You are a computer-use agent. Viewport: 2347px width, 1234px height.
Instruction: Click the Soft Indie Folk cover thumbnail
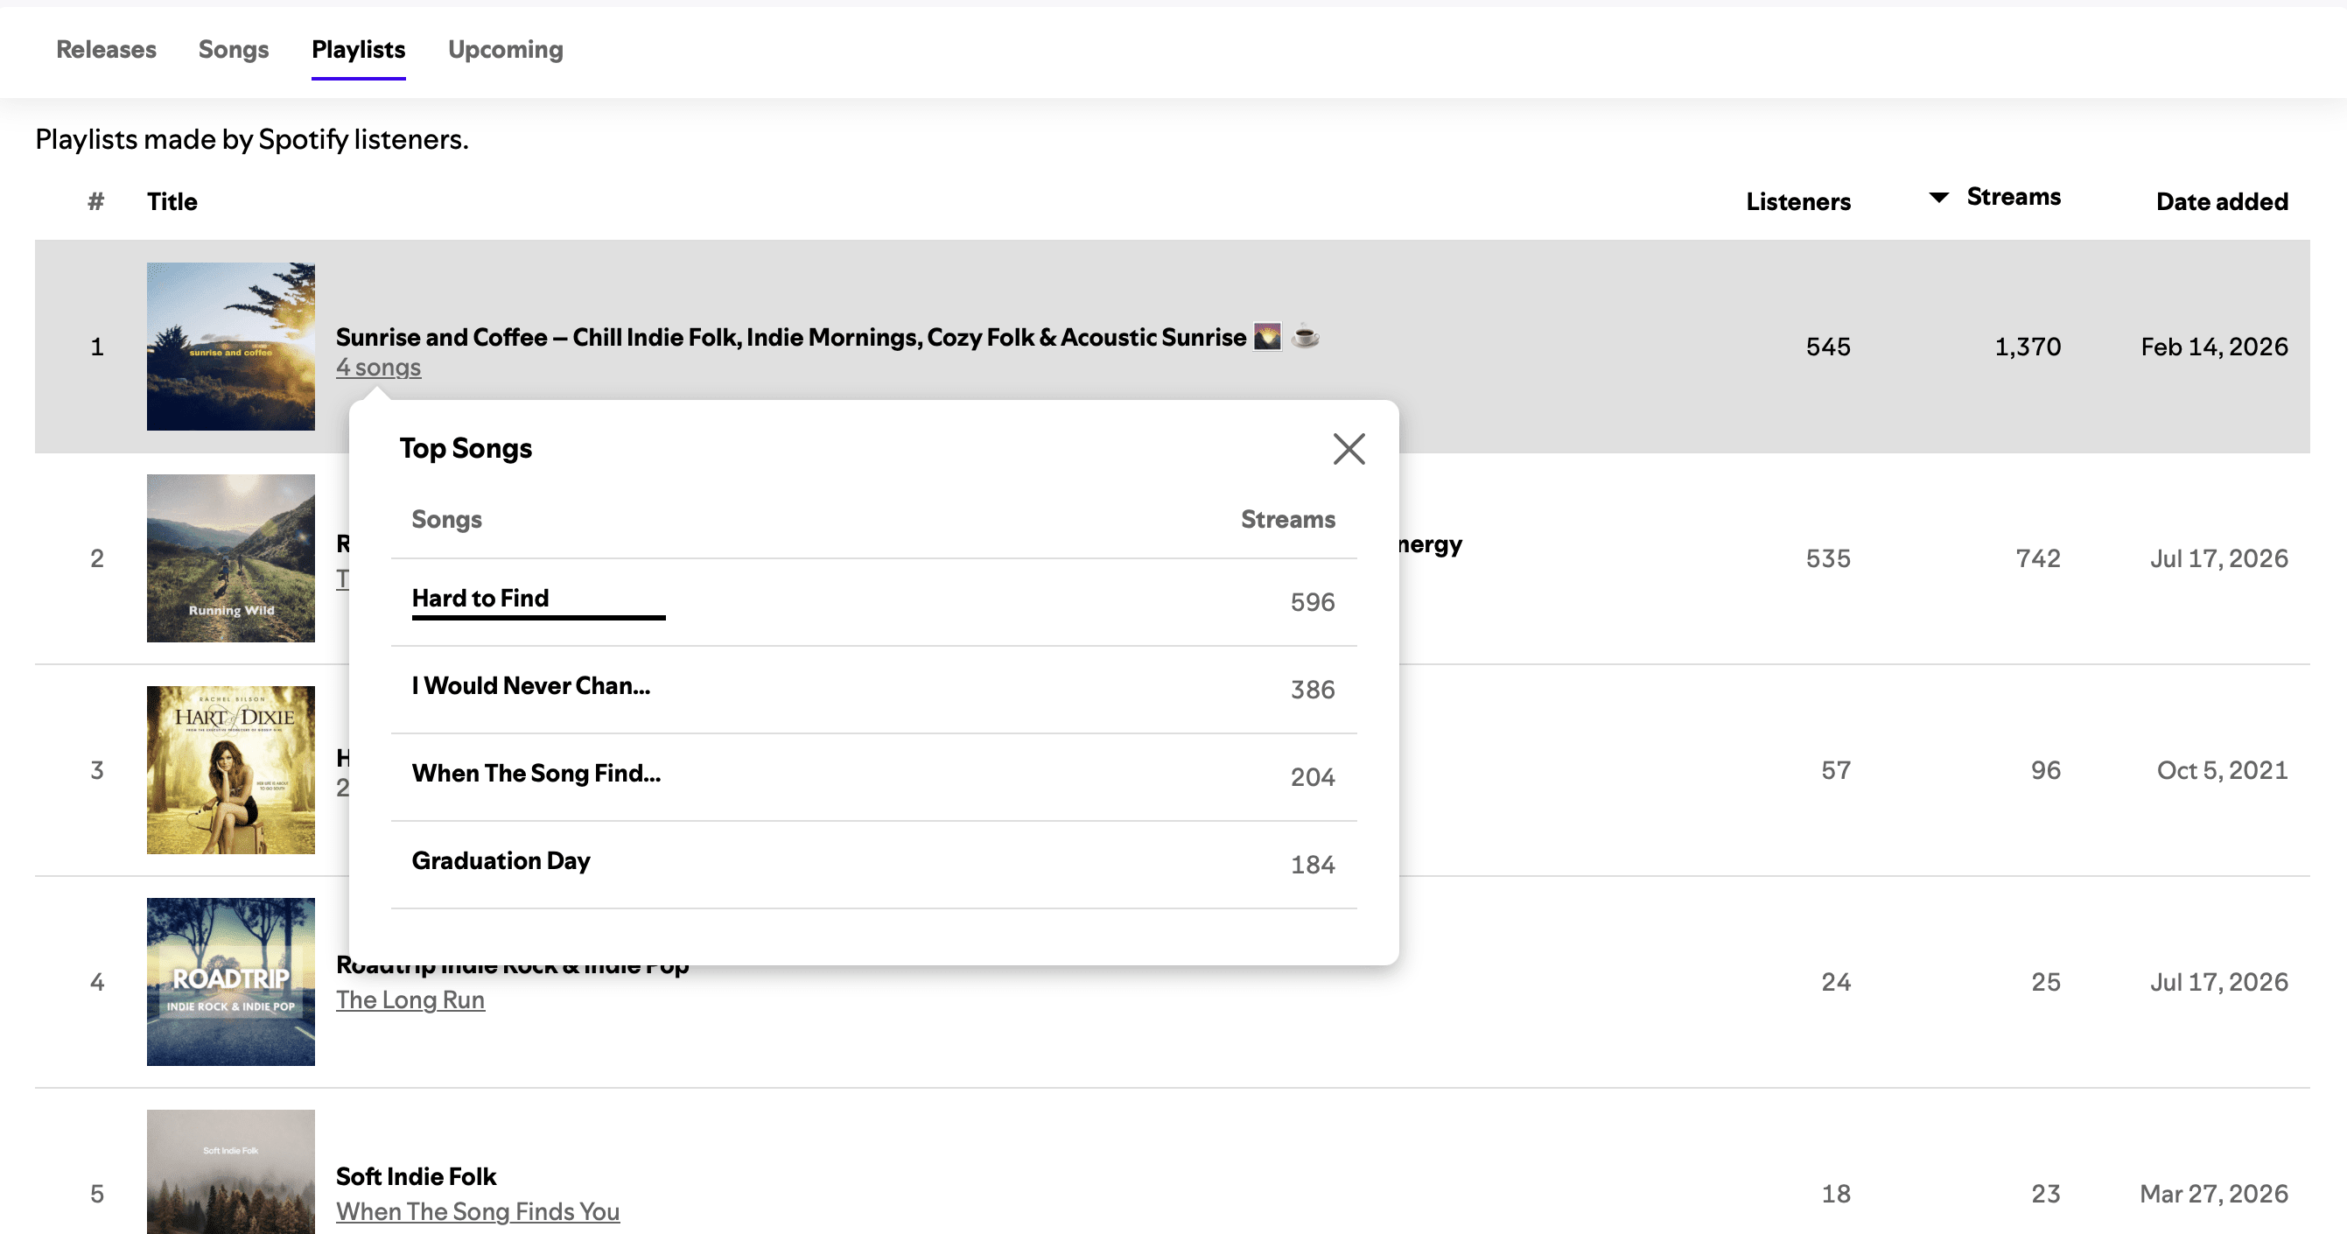point(230,1172)
